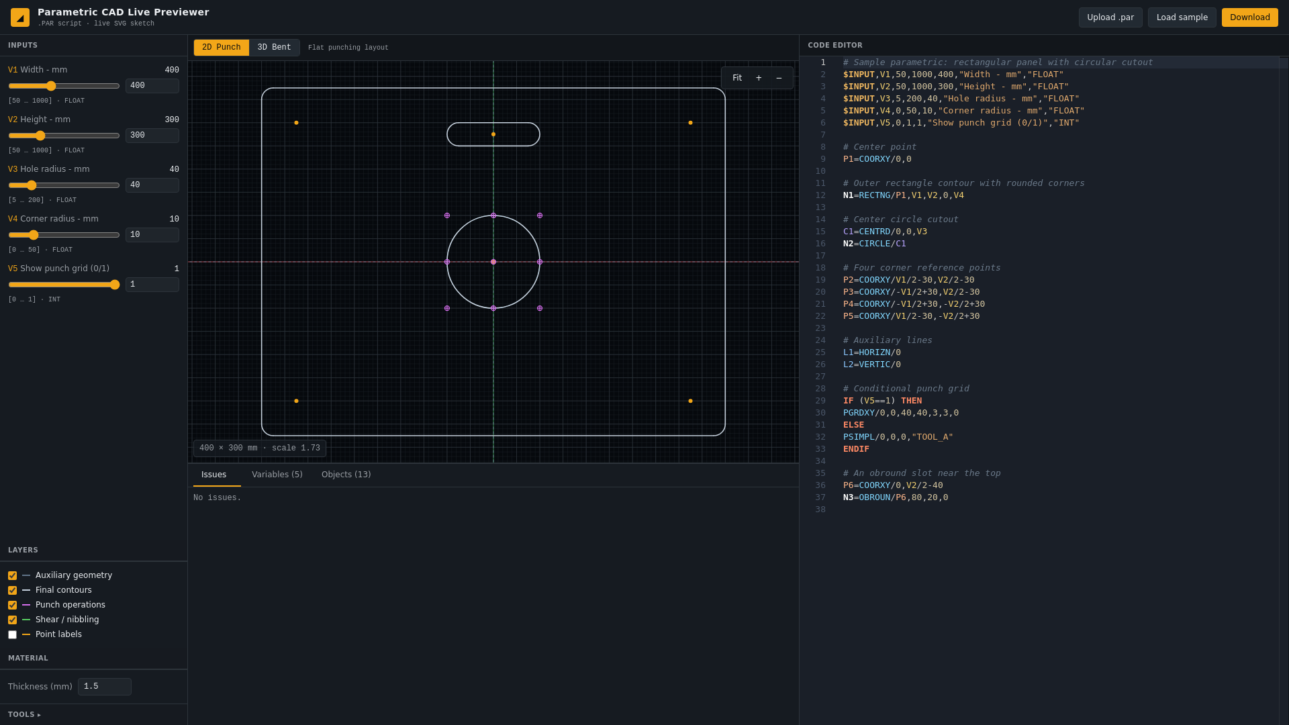Click the editor's vertical scrollbar
Viewport: 1289px width, 725px height.
tap(1283, 389)
